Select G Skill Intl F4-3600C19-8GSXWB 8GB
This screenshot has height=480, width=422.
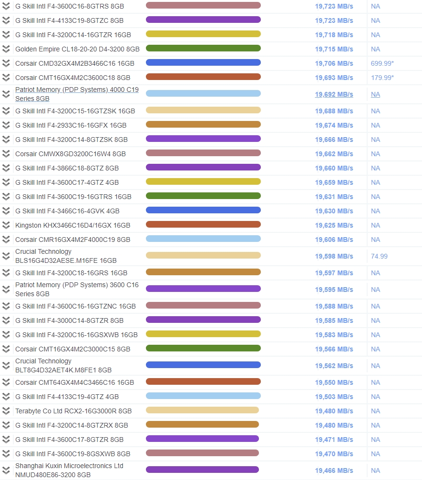coord(73,454)
